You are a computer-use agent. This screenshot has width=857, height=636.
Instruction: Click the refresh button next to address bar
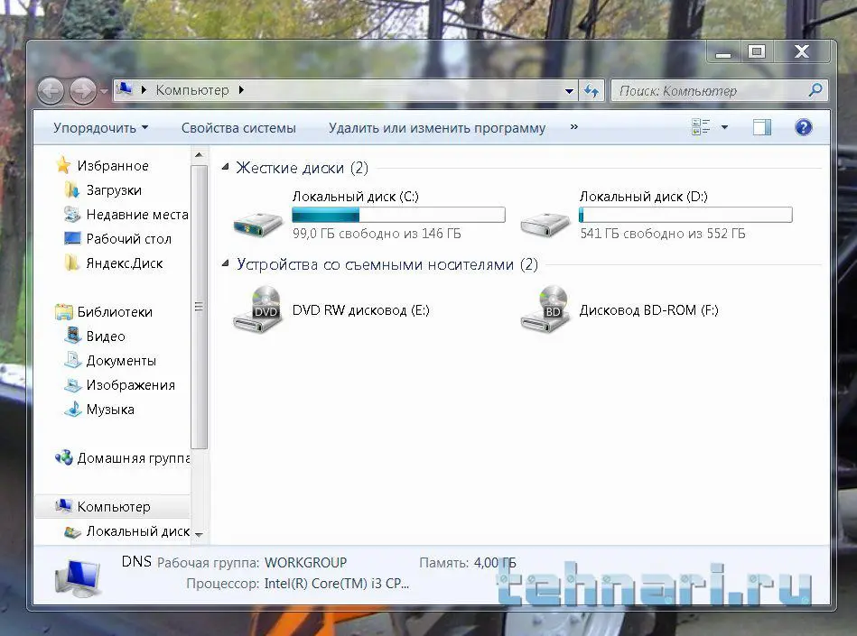pyautogui.click(x=592, y=90)
